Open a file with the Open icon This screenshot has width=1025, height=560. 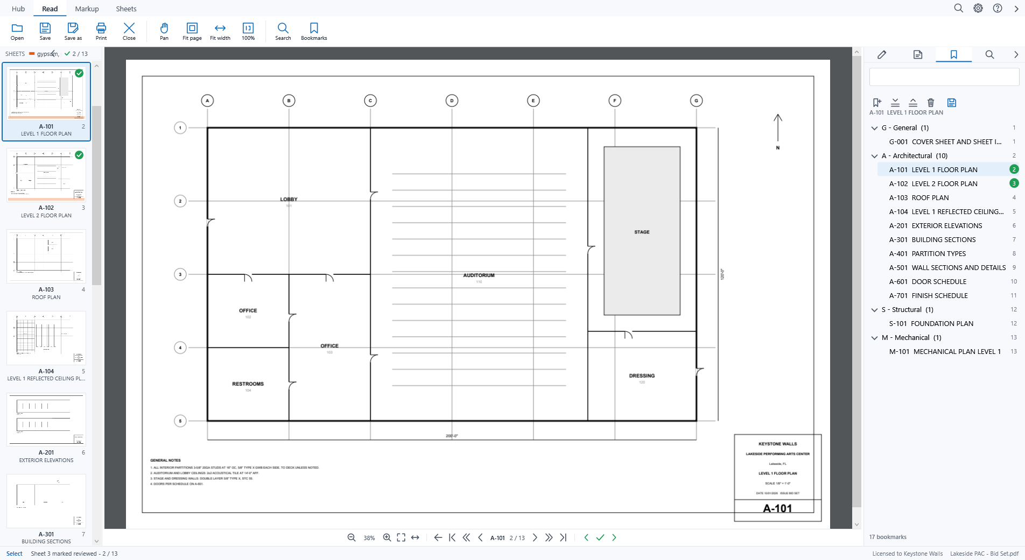(17, 31)
